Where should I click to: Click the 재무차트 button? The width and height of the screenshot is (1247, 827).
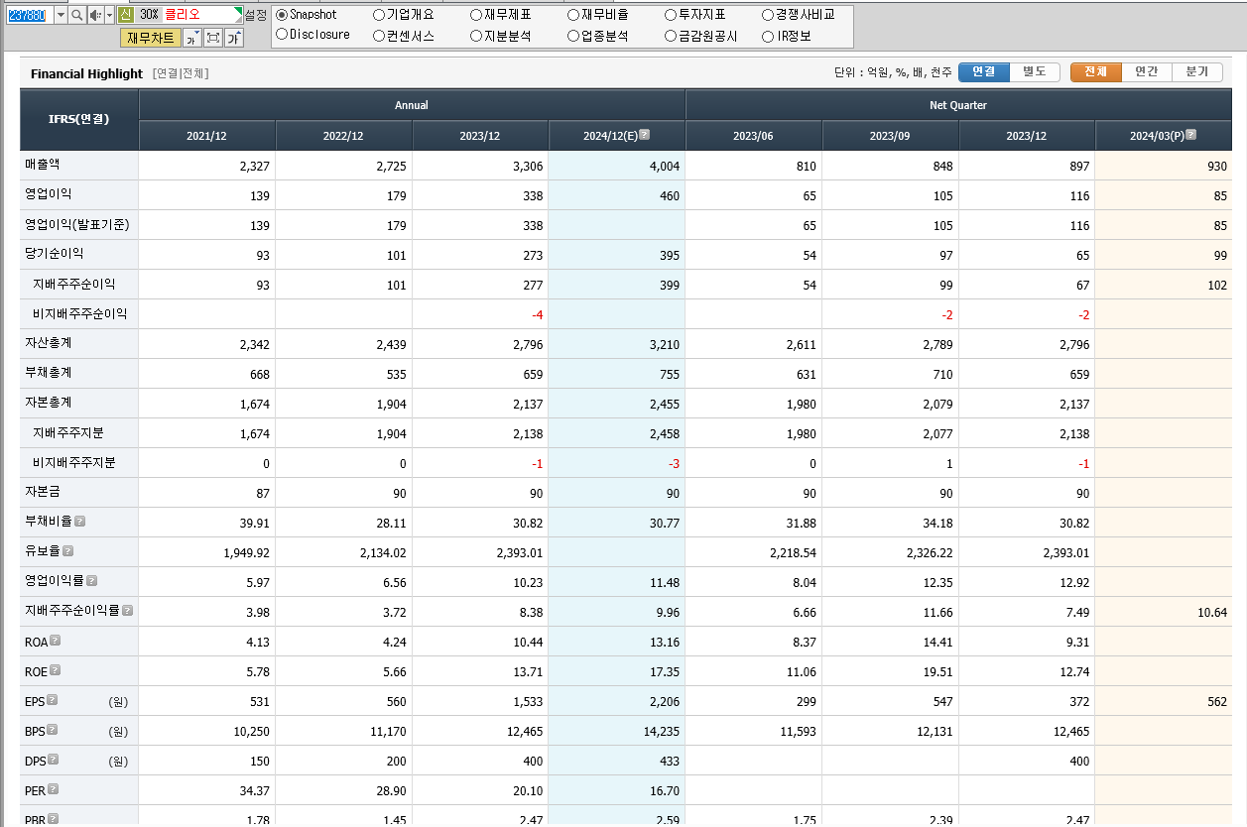(x=151, y=38)
